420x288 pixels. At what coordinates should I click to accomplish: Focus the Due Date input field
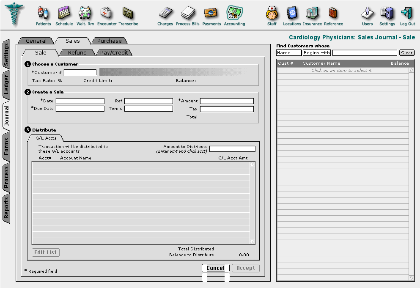coord(80,109)
